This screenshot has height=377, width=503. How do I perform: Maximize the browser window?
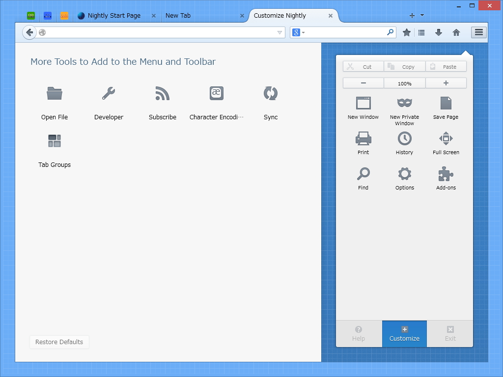[x=472, y=5]
